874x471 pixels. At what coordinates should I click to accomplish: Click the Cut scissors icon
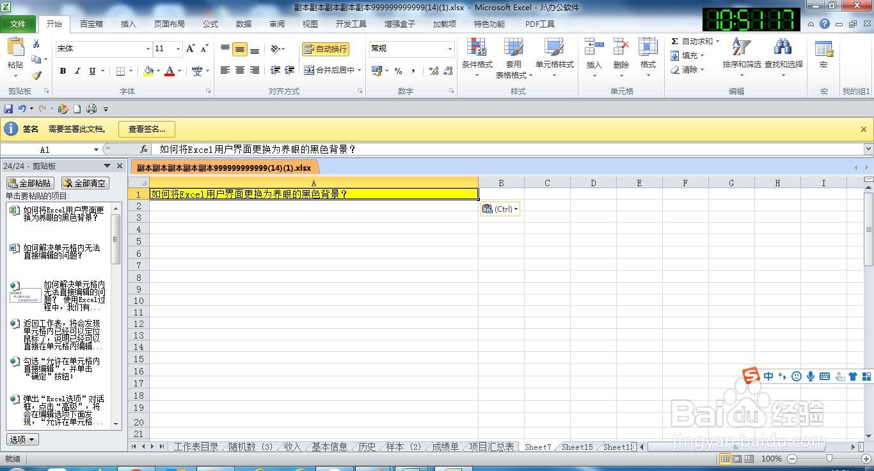click(x=36, y=44)
